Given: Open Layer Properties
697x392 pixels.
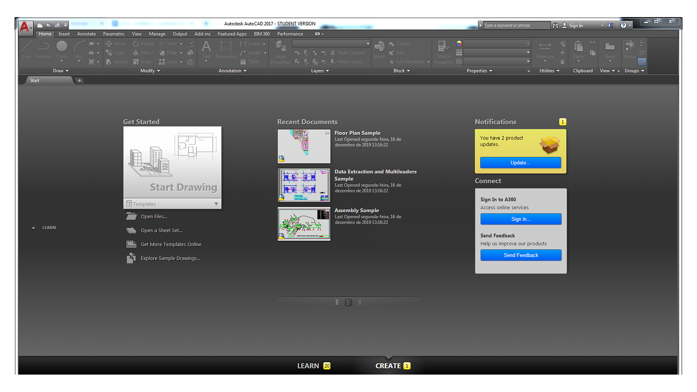Looking at the screenshot, I should click(x=280, y=53).
